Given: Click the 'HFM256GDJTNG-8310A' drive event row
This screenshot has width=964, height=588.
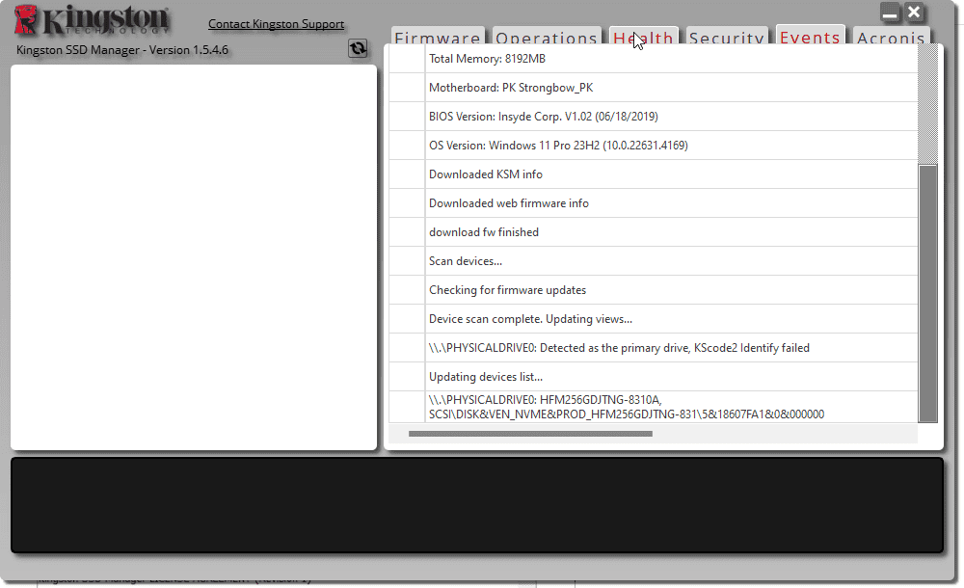Looking at the screenshot, I should pyautogui.click(x=654, y=407).
